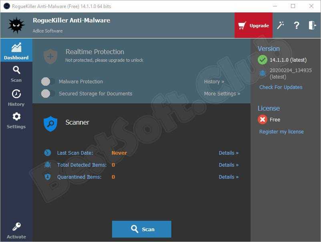321x242 pixels.
Task: Click Register my license link
Action: (281, 131)
